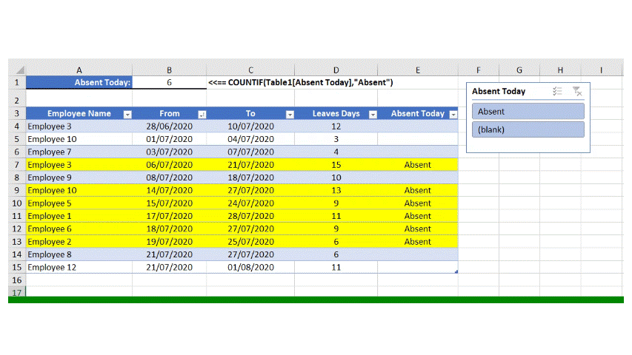632x355 pixels.
Task: Select column G header
Action: click(519, 70)
